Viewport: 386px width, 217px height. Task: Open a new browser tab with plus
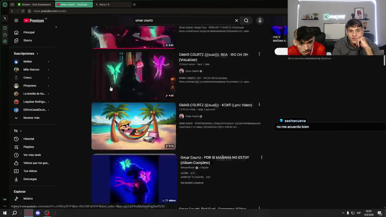click(134, 5)
